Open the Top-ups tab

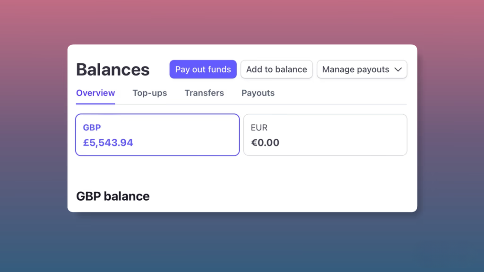(149, 93)
